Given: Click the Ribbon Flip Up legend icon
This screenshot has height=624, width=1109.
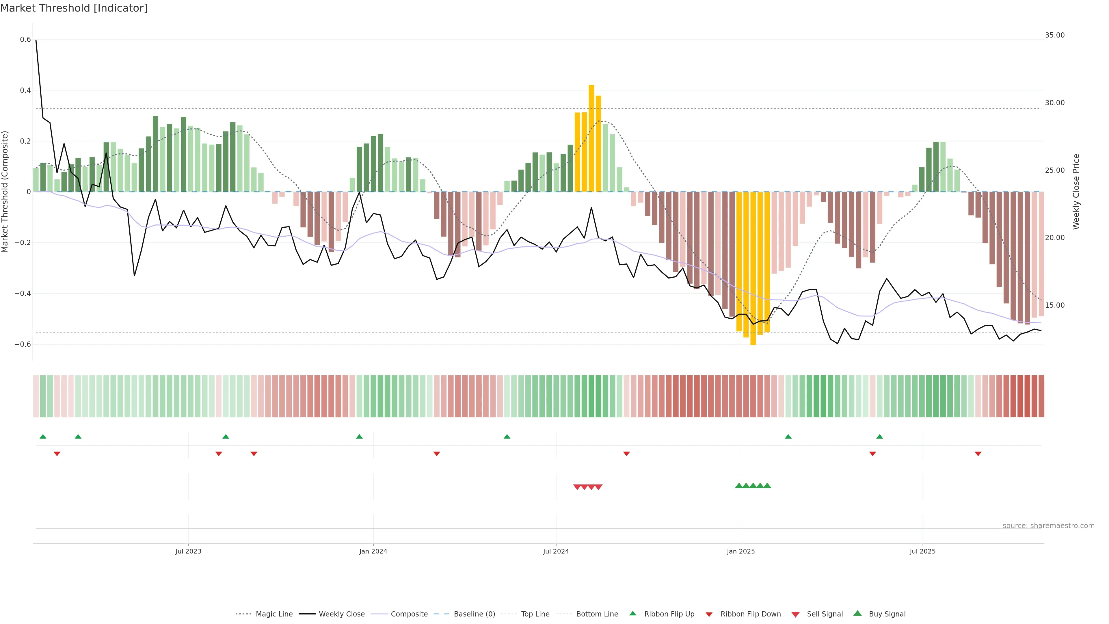Looking at the screenshot, I should (632, 613).
